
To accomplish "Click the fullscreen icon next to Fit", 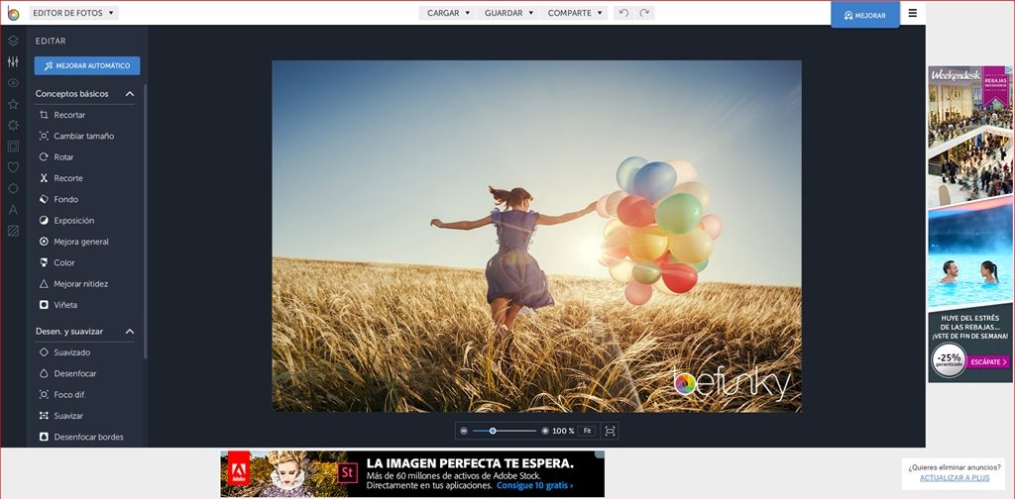I will click(610, 431).
